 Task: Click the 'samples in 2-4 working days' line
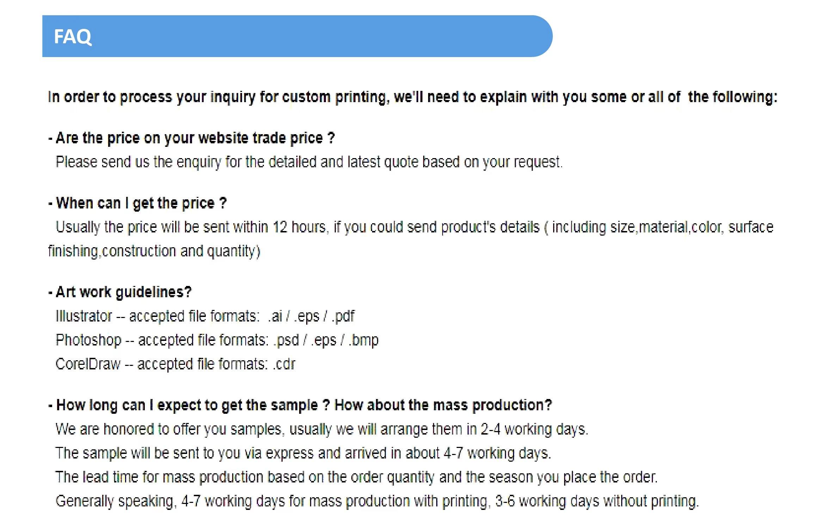[x=322, y=430]
